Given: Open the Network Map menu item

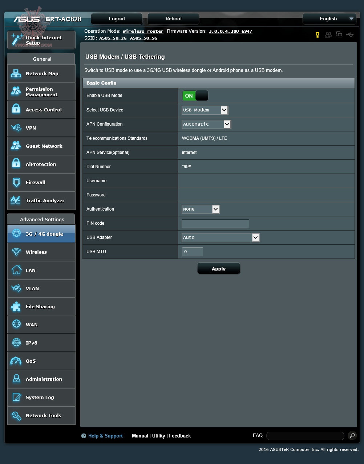Looking at the screenshot, I should click(41, 73).
